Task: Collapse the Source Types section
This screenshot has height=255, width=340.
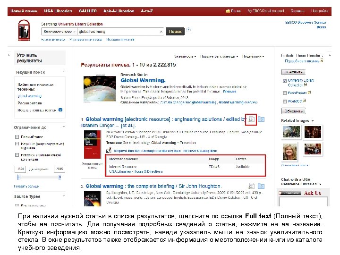Action: coord(64,196)
